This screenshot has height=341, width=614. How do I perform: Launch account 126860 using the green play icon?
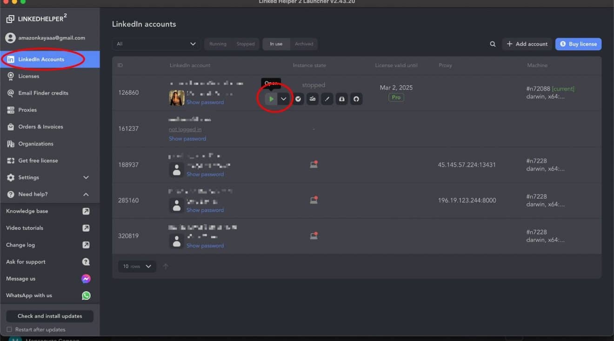[271, 99]
